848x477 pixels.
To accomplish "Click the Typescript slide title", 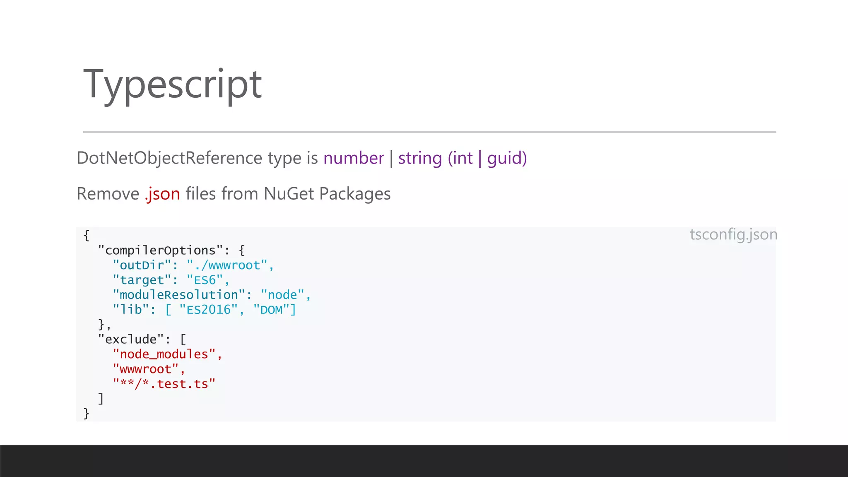I will 172,84.
